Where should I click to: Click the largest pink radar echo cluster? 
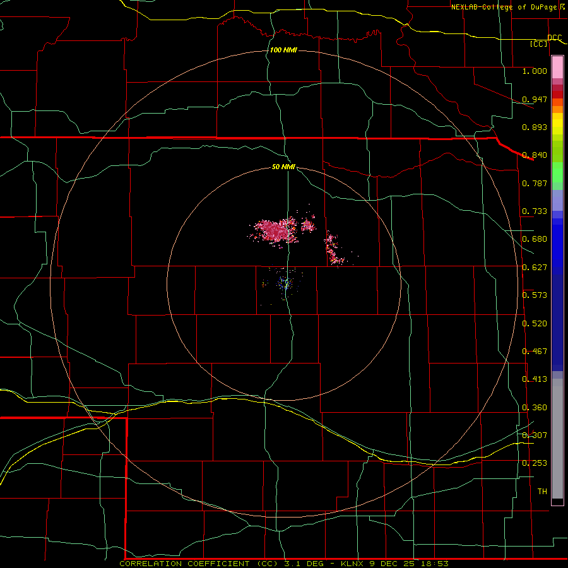275,231
